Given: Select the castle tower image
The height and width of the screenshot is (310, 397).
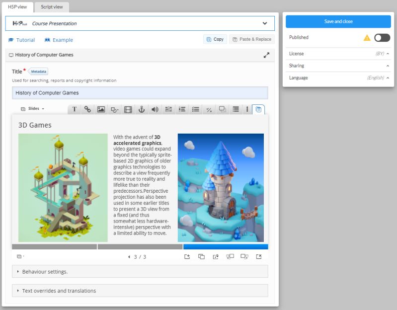Looking at the screenshot, I should (x=221, y=188).
